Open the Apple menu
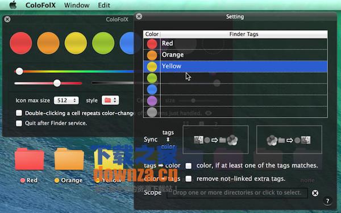 13,5
